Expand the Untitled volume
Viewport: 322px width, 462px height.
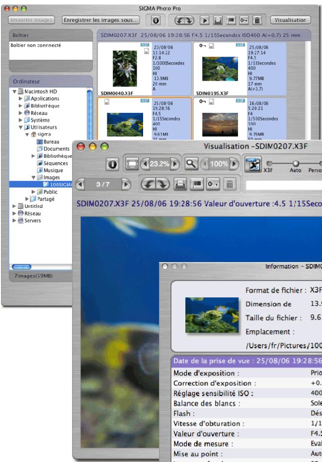[x=14, y=206]
